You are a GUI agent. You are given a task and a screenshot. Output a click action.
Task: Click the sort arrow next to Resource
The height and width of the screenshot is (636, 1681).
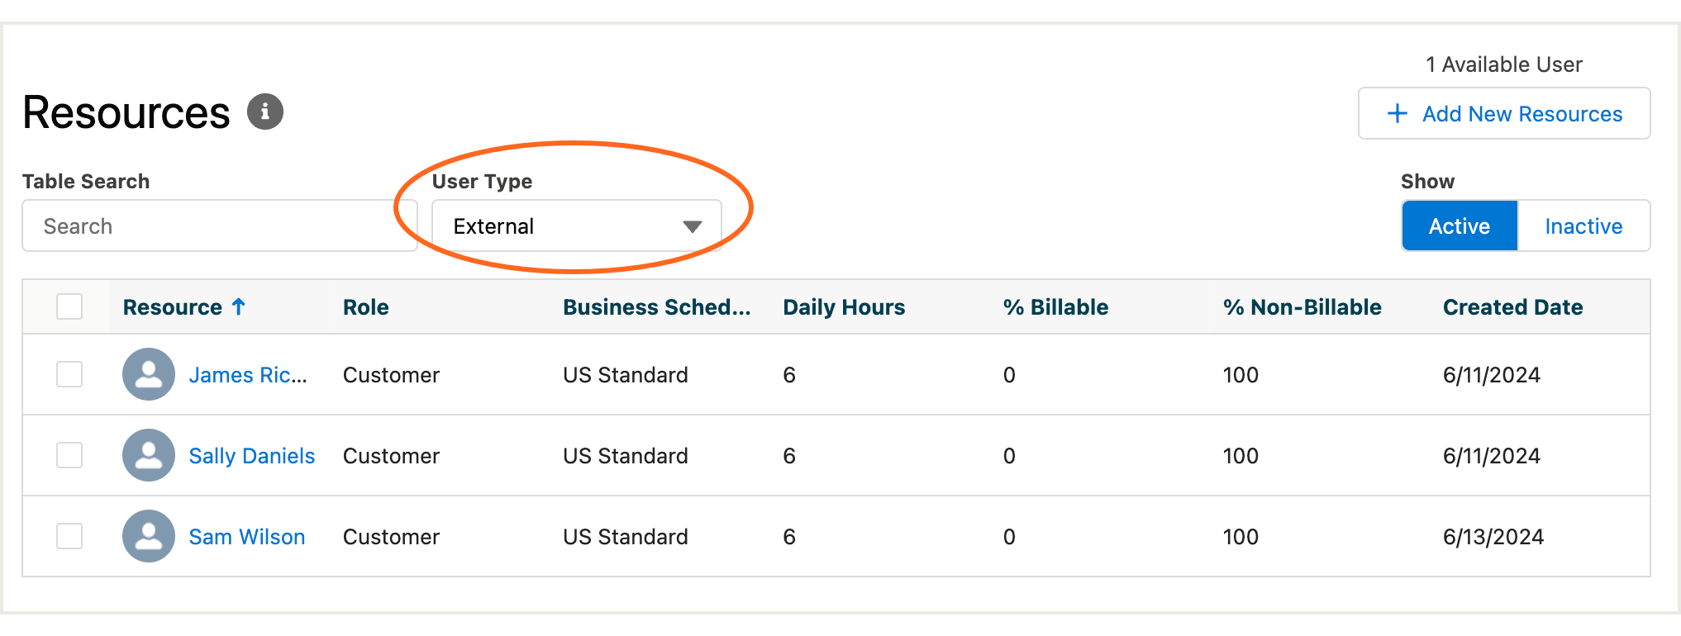pos(239,306)
